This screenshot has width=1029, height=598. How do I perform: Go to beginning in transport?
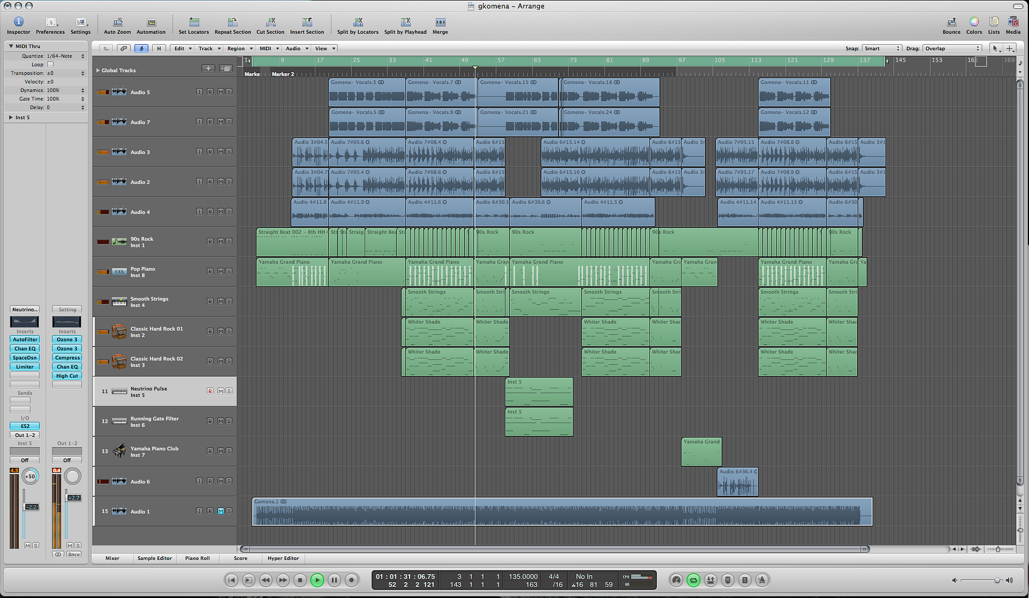[232, 580]
